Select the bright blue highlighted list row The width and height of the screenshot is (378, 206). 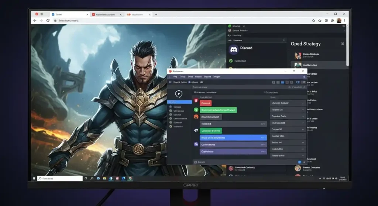point(233,138)
